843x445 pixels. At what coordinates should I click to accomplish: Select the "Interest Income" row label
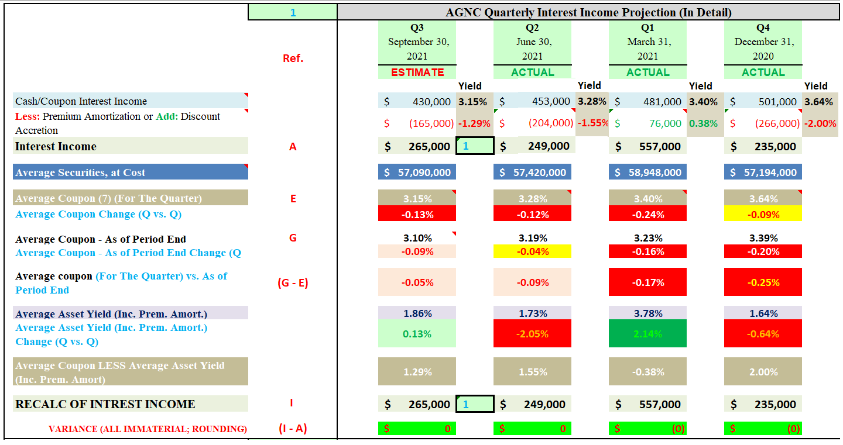click(131, 146)
